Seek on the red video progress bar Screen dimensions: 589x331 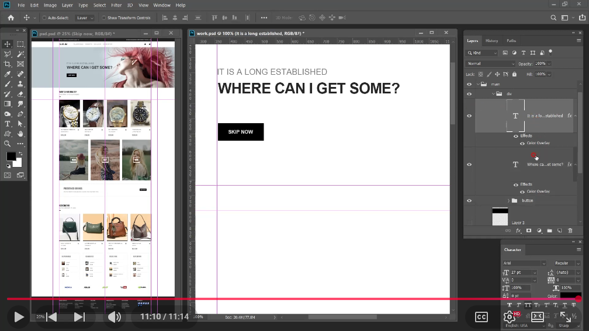point(293,299)
